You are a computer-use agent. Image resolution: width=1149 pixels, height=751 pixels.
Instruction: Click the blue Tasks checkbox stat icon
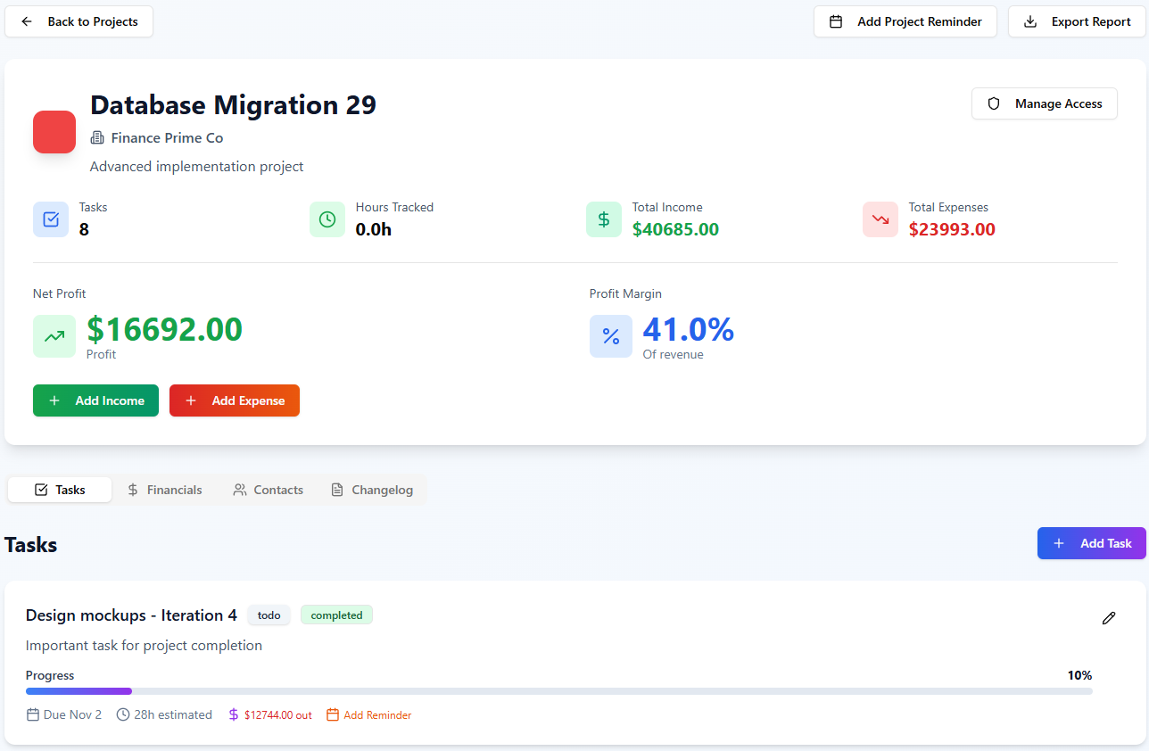[51, 219]
